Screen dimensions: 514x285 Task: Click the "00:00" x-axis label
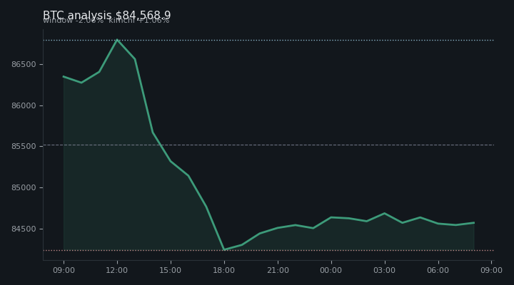point(331,270)
